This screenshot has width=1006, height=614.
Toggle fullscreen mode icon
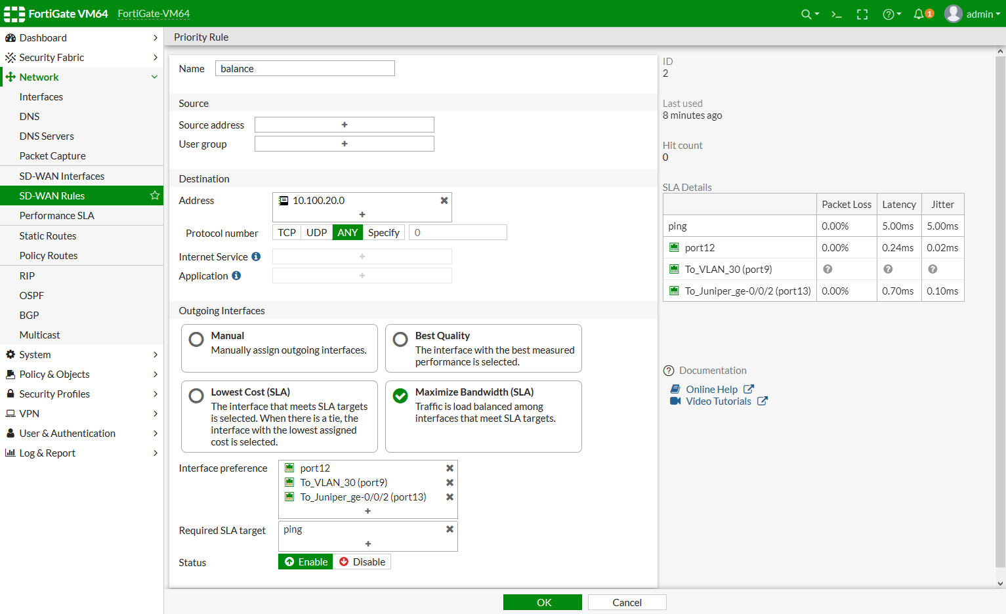coord(862,14)
